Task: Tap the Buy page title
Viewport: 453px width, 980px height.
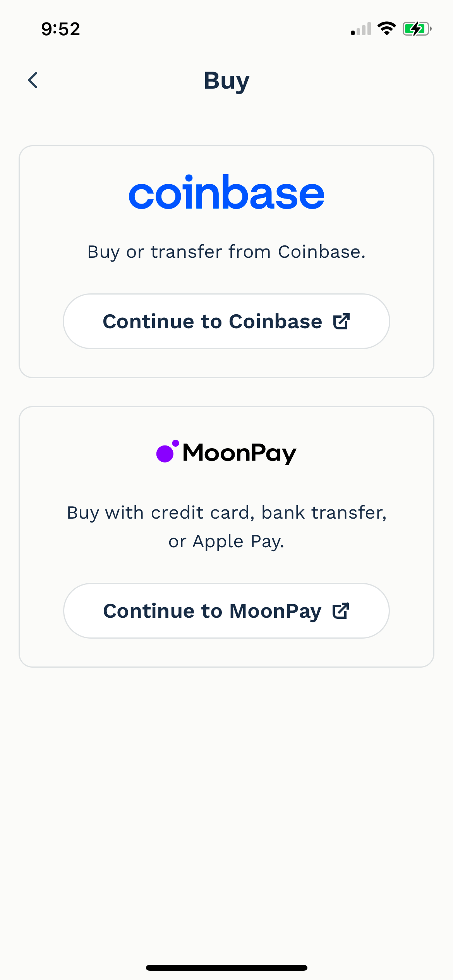Action: pyautogui.click(x=226, y=81)
